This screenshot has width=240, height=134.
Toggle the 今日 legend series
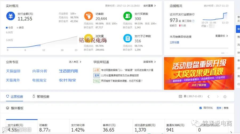(9, 28)
